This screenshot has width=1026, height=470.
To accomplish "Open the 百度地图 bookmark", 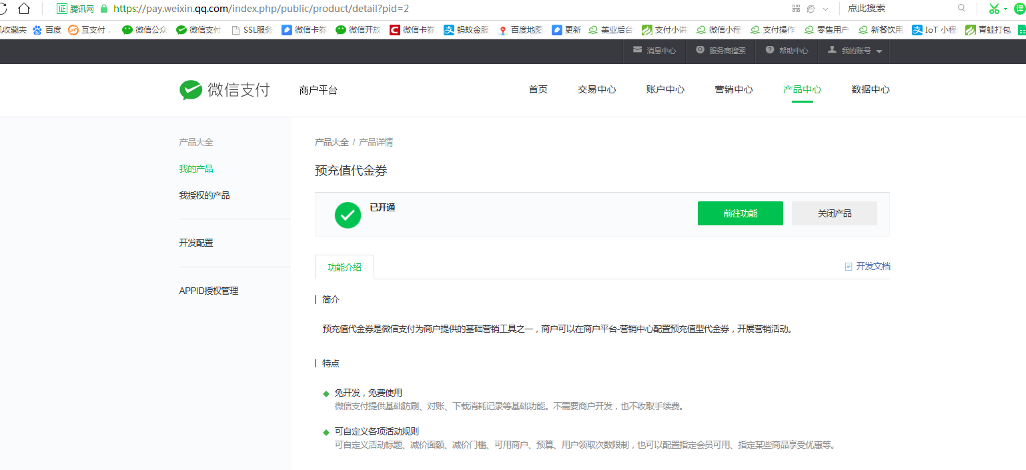I will point(520,30).
